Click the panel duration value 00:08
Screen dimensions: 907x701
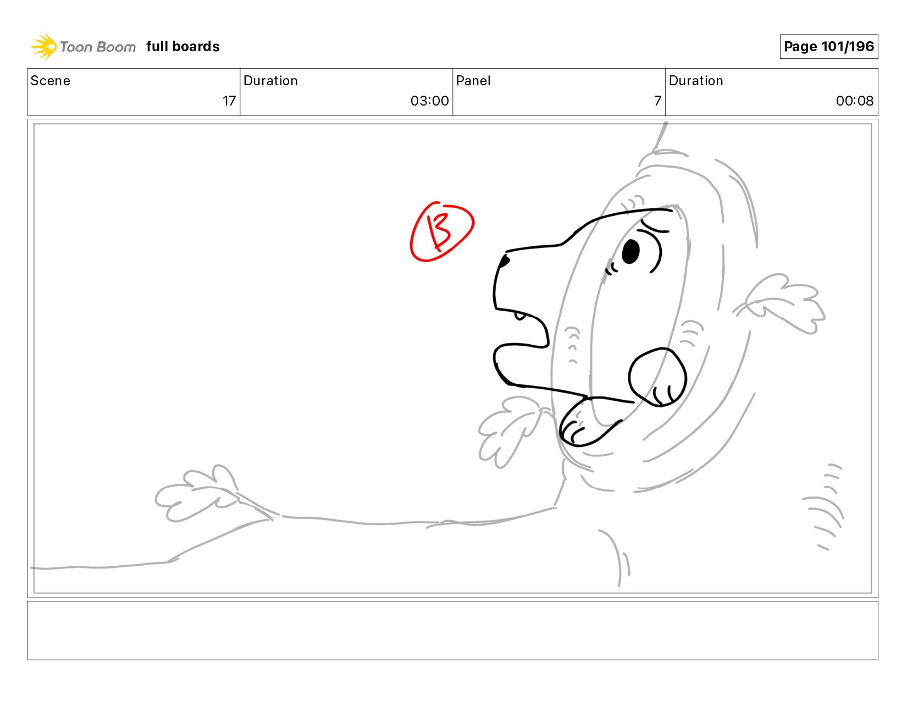tap(855, 101)
